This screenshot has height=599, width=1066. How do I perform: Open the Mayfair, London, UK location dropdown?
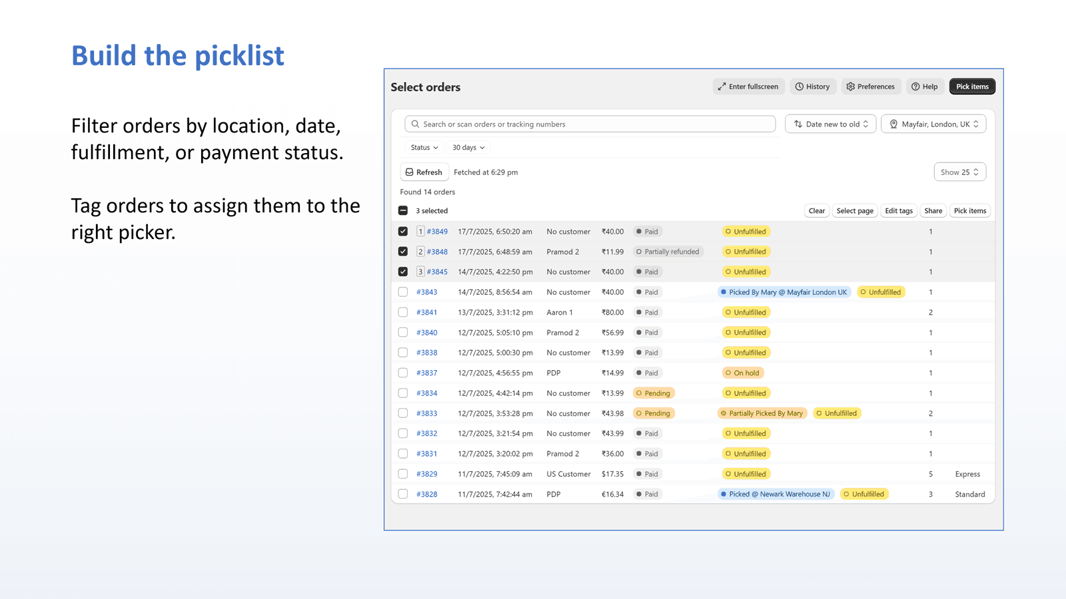[933, 124]
